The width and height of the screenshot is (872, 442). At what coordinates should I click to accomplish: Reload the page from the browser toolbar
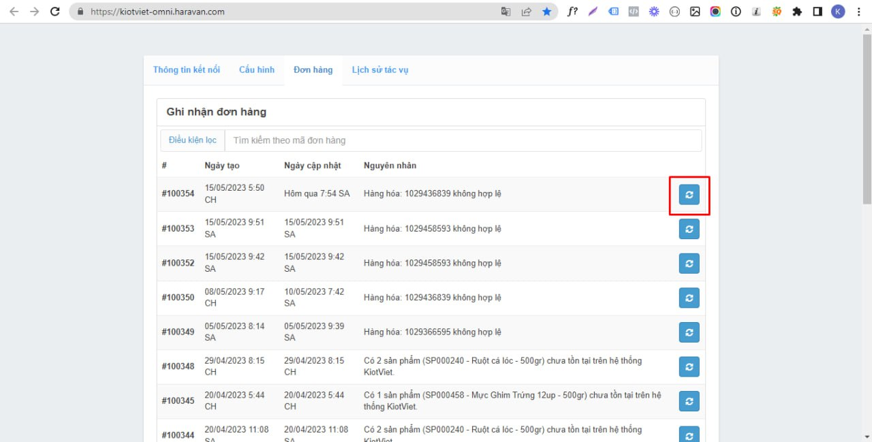pyautogui.click(x=55, y=12)
